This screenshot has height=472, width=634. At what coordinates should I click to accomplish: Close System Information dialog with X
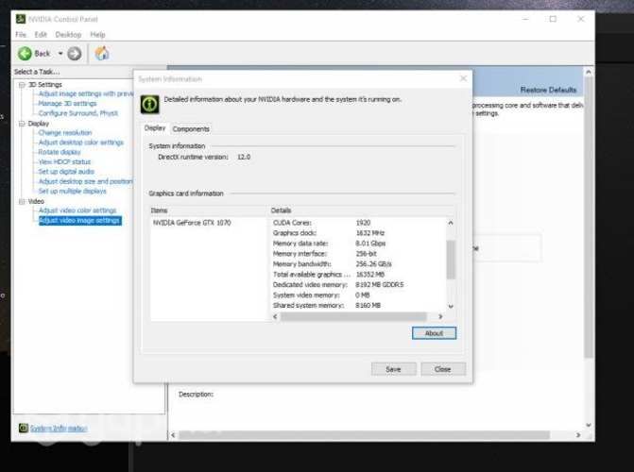[x=463, y=78]
